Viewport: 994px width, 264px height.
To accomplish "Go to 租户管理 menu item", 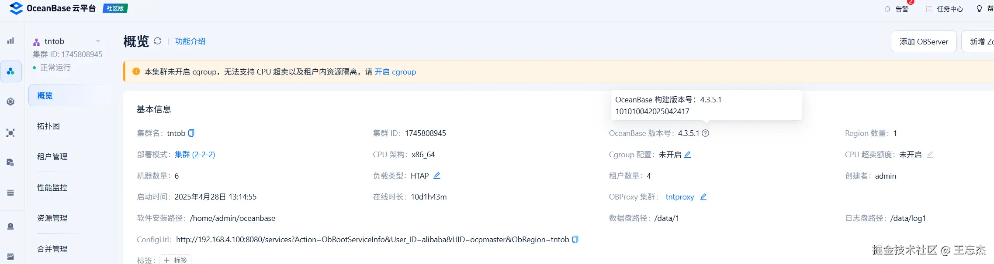I will [x=52, y=156].
